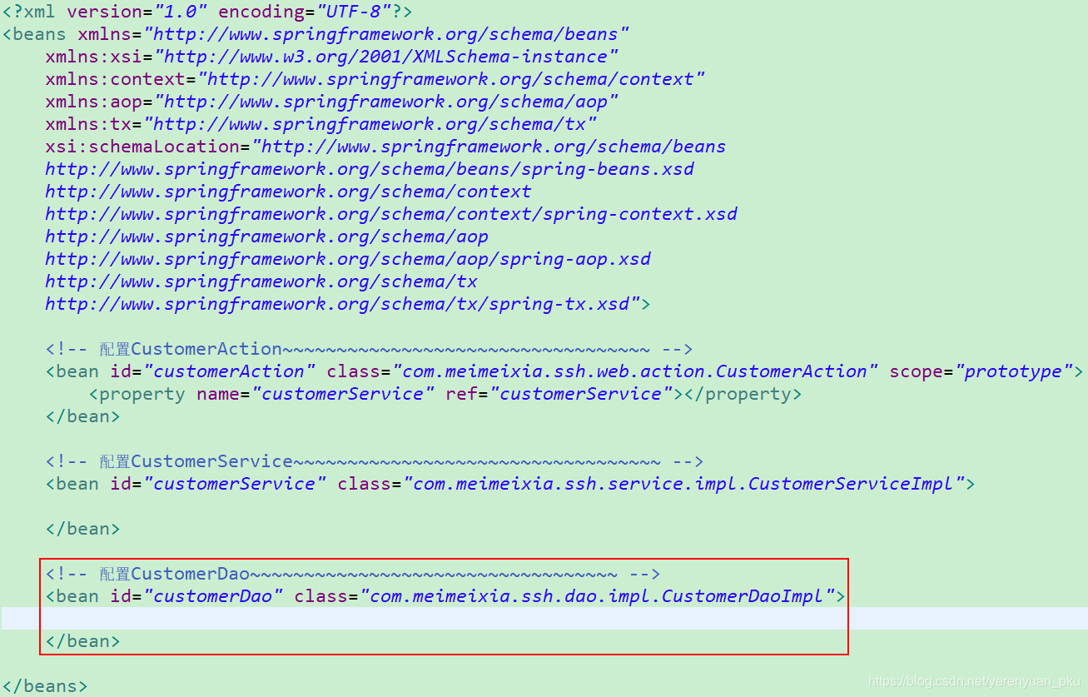Screen dimensions: 1088x697
Task: Click the xmlns:context namespace value
Action: tap(451, 79)
